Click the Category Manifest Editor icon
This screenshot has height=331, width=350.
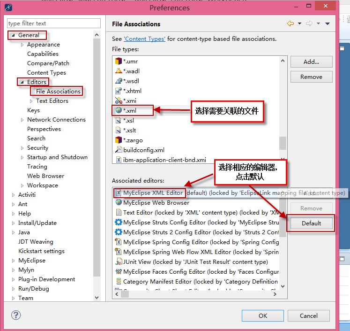[119, 281]
